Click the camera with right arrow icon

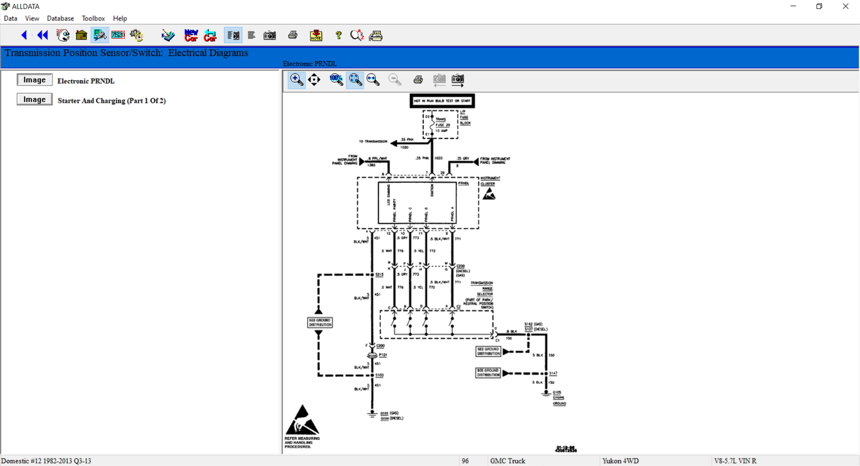458,80
